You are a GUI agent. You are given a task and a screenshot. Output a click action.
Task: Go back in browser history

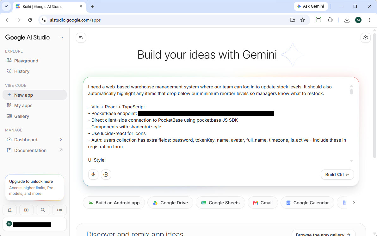coord(8,20)
